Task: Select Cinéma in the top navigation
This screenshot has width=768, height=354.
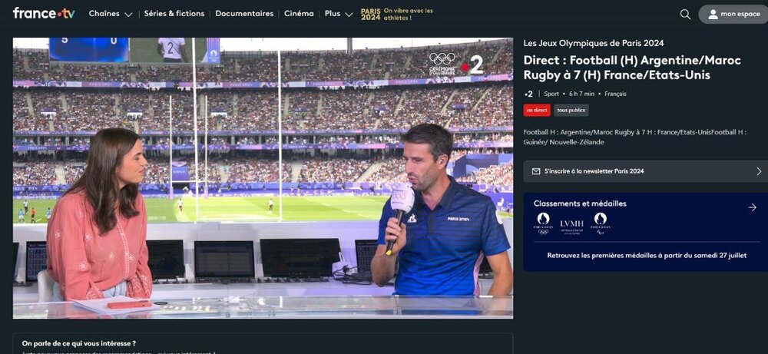Action: pos(299,14)
